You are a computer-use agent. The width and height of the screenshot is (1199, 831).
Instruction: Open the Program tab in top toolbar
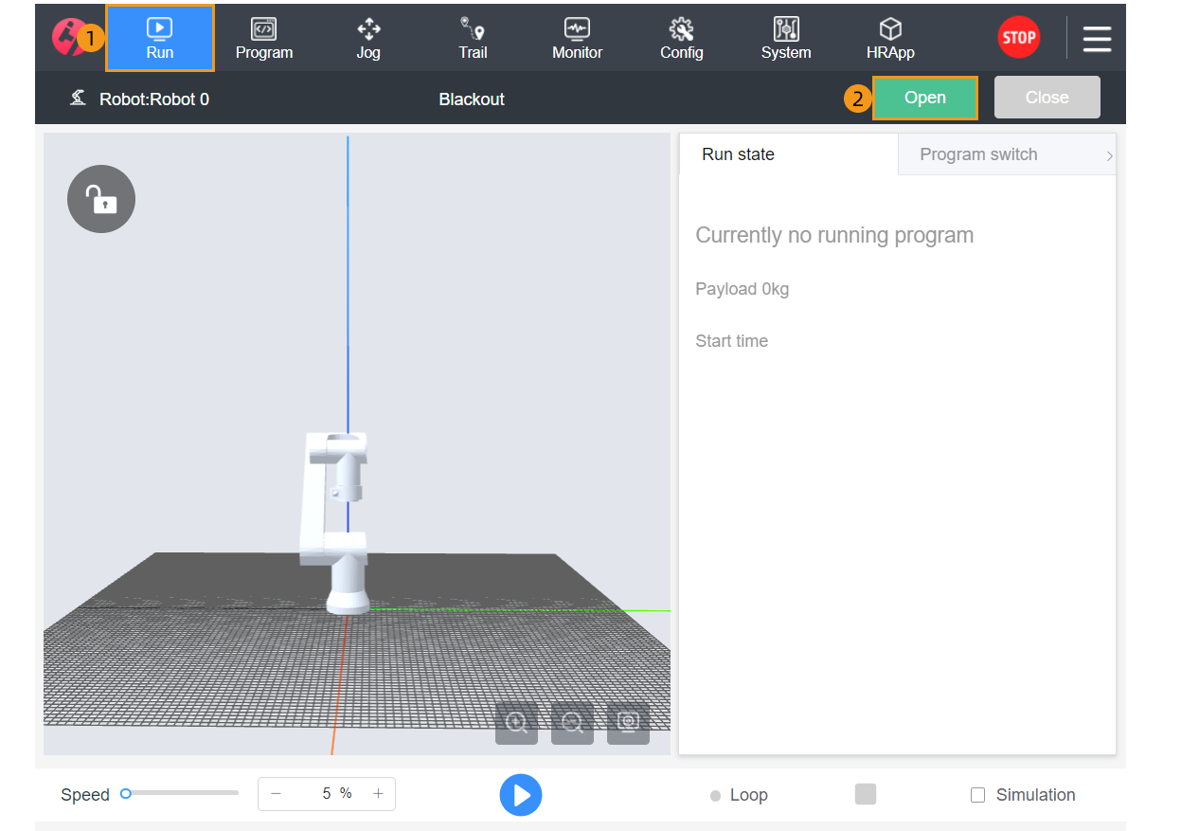point(263,39)
